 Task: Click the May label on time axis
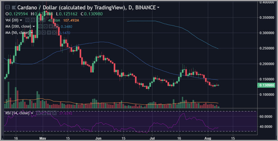(43, 138)
